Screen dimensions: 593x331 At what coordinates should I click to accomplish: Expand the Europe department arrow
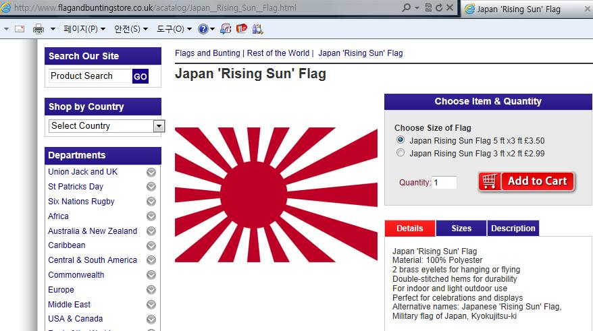[151, 290]
